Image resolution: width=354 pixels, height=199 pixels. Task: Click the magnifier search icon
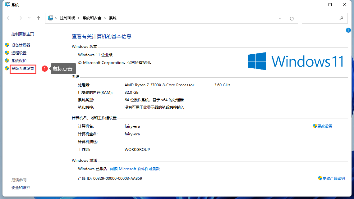tap(341, 18)
